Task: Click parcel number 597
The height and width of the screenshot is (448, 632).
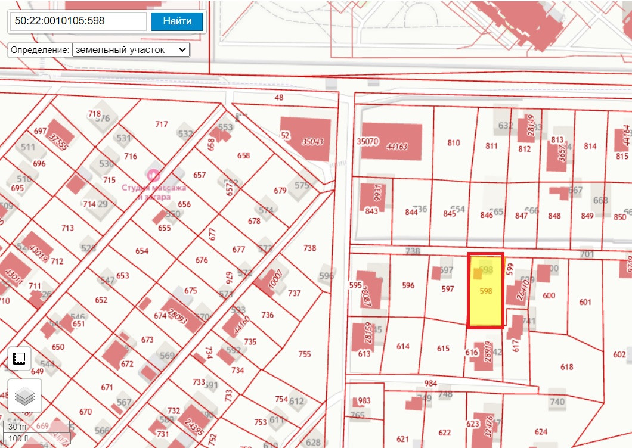Action: coord(447,289)
